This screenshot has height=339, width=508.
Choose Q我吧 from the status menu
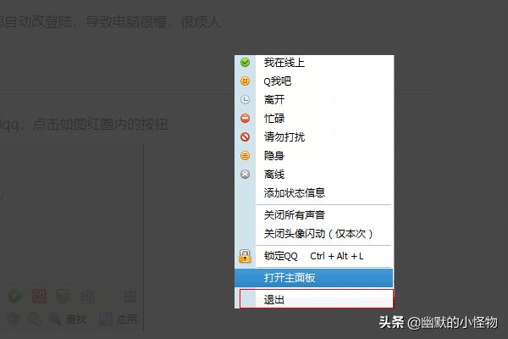coord(314,81)
